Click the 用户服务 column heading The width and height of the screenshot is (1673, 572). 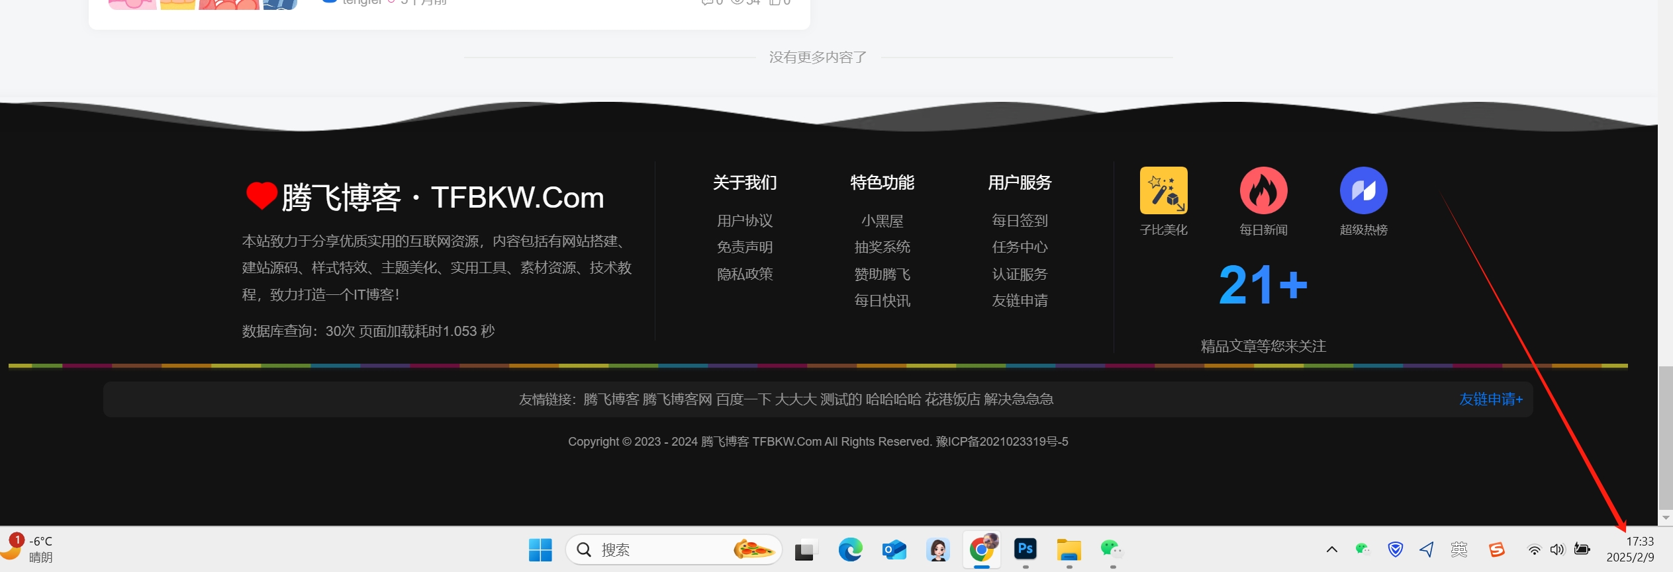click(x=1020, y=183)
